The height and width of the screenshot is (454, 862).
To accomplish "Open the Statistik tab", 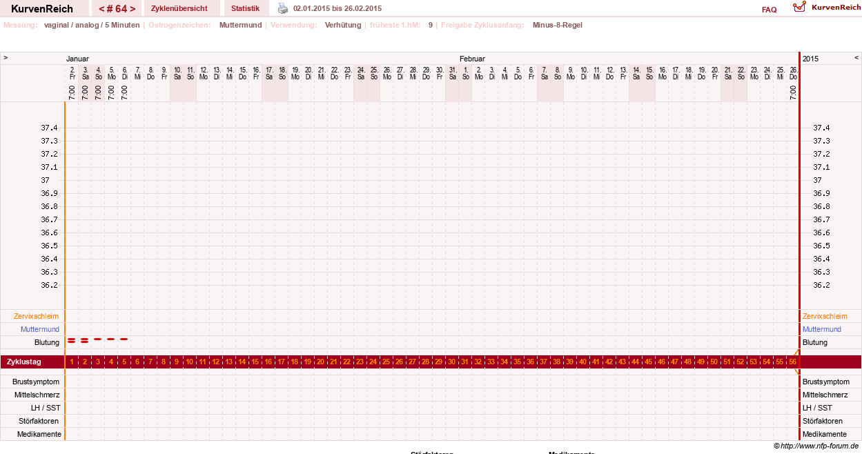I will pos(245,8).
